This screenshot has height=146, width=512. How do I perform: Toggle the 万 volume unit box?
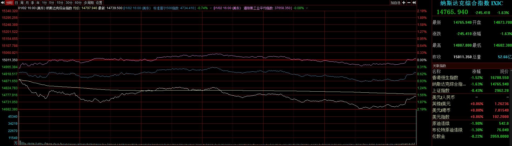click(16, 143)
